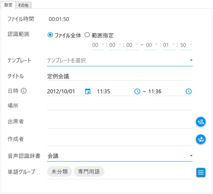Click the info icon beside 日時
213x194 pixels.
pyautogui.click(x=24, y=91)
